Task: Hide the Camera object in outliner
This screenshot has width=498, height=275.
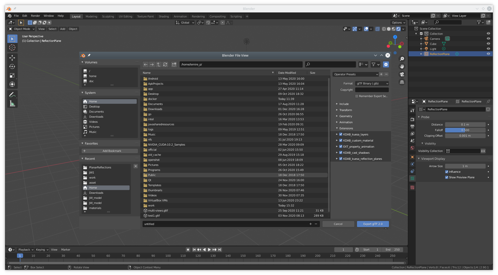Action: (488, 39)
